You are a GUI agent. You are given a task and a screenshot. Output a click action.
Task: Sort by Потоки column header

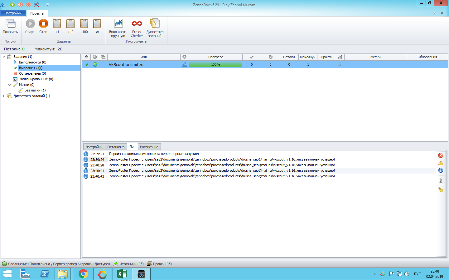tap(289, 57)
